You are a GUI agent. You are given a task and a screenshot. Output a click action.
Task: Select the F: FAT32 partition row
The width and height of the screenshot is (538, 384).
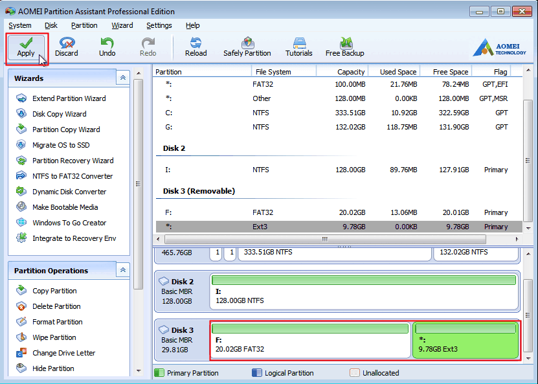click(x=339, y=213)
